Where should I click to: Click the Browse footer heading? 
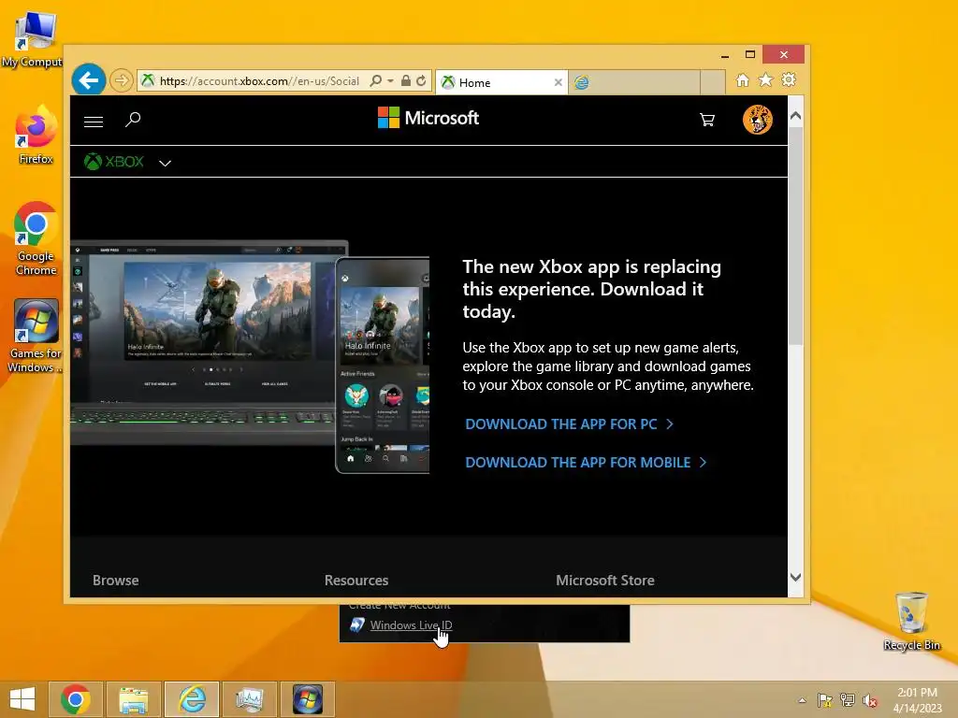[x=115, y=580]
